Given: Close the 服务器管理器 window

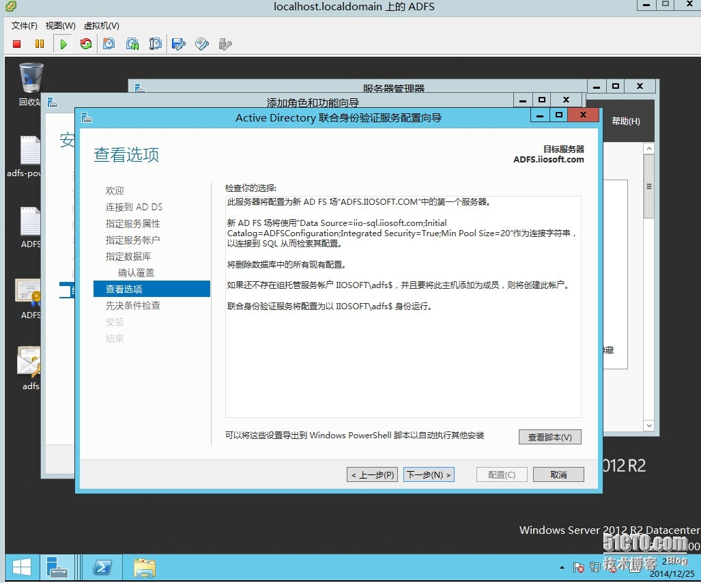Looking at the screenshot, I should click(x=640, y=86).
